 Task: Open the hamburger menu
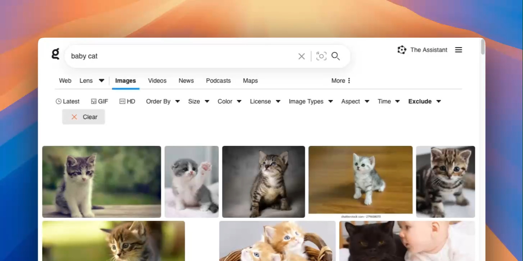tap(458, 50)
